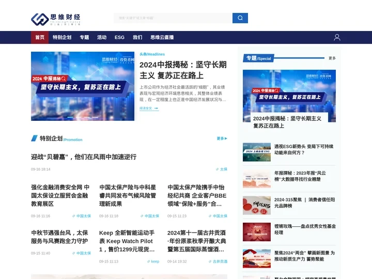Open the 思维云直播 nav menu item
Image resolution: width=372 pixels, height=279 pixels.
[x=162, y=38]
